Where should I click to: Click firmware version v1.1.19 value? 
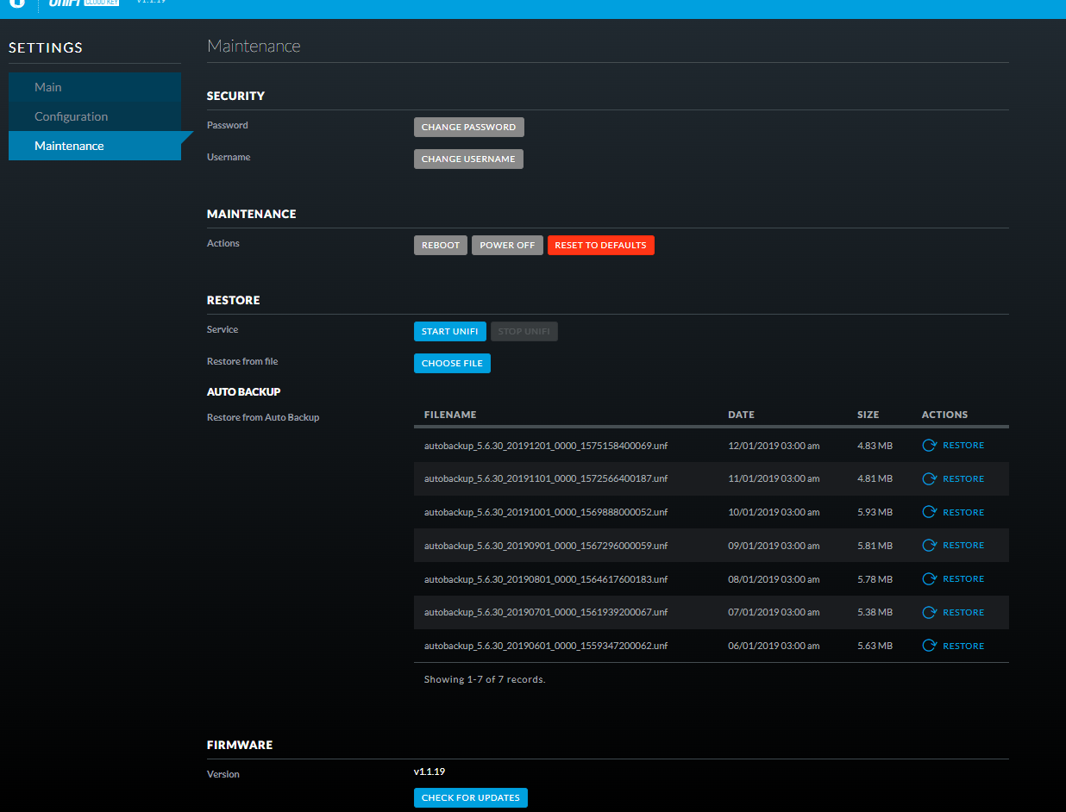click(x=430, y=771)
